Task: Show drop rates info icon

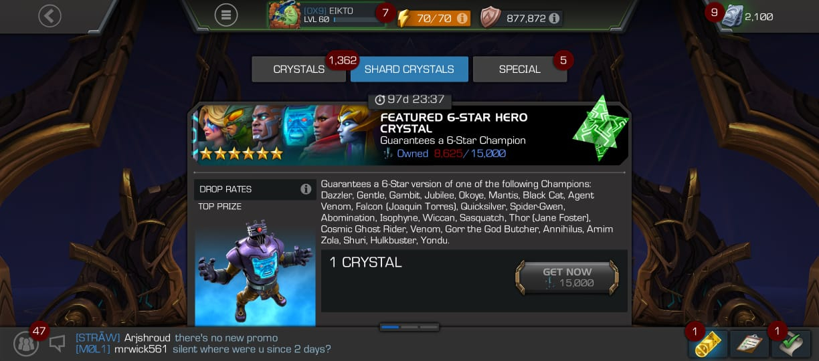Action: point(306,189)
